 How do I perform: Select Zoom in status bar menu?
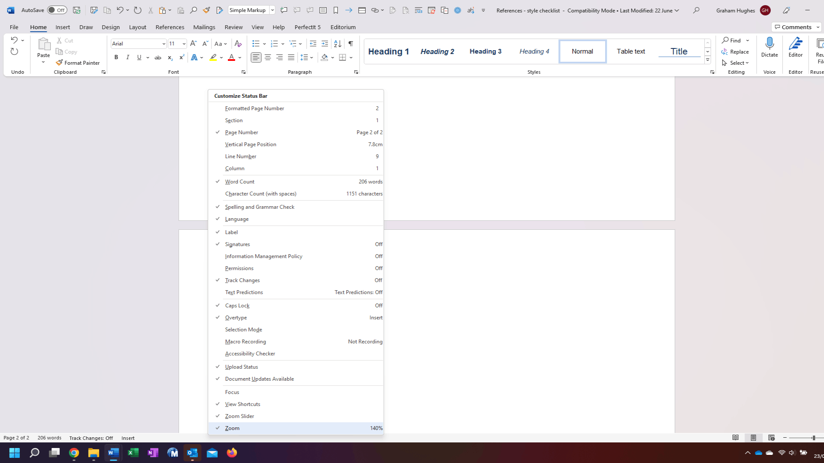click(296, 428)
